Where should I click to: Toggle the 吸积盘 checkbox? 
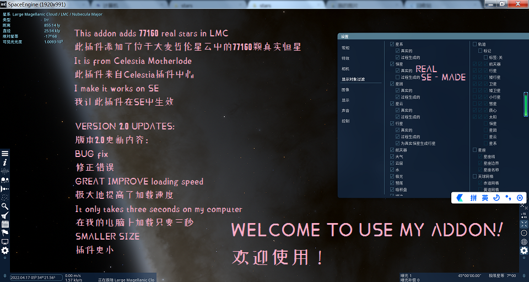pyautogui.click(x=392, y=189)
